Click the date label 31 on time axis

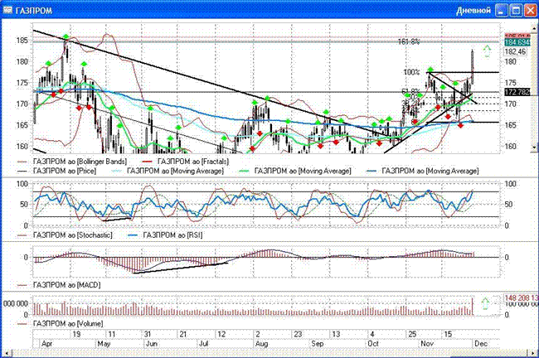(148, 334)
